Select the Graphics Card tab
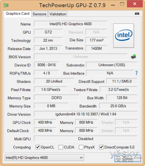 pos(17,14)
